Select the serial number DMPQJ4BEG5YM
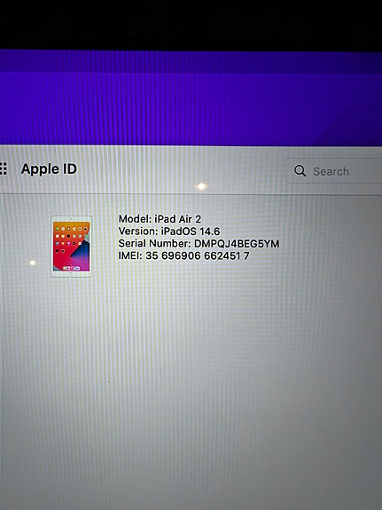Image resolution: width=382 pixels, height=510 pixels. click(237, 244)
